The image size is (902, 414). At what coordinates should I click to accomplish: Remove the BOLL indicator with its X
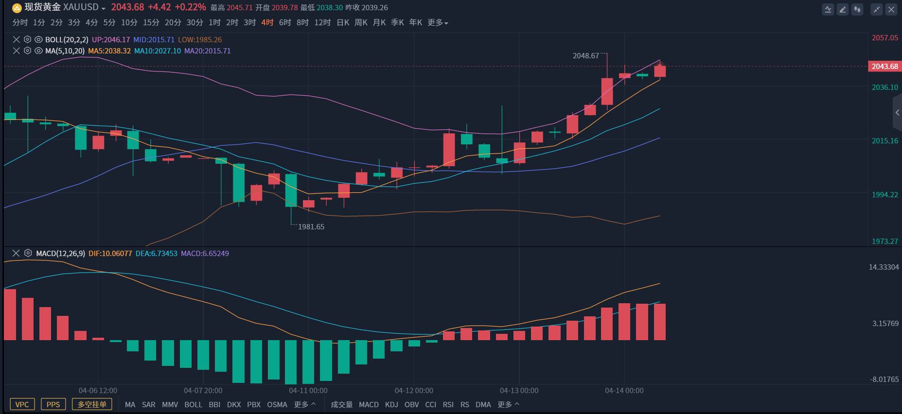(x=16, y=39)
